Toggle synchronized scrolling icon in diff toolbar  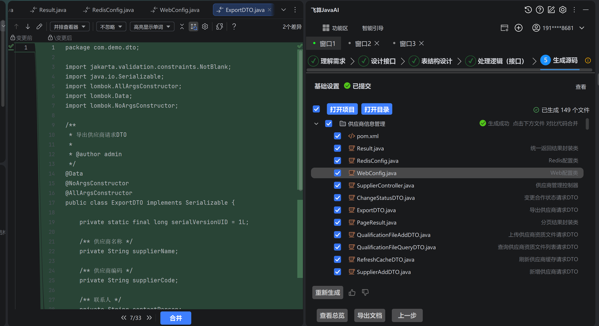click(x=193, y=27)
